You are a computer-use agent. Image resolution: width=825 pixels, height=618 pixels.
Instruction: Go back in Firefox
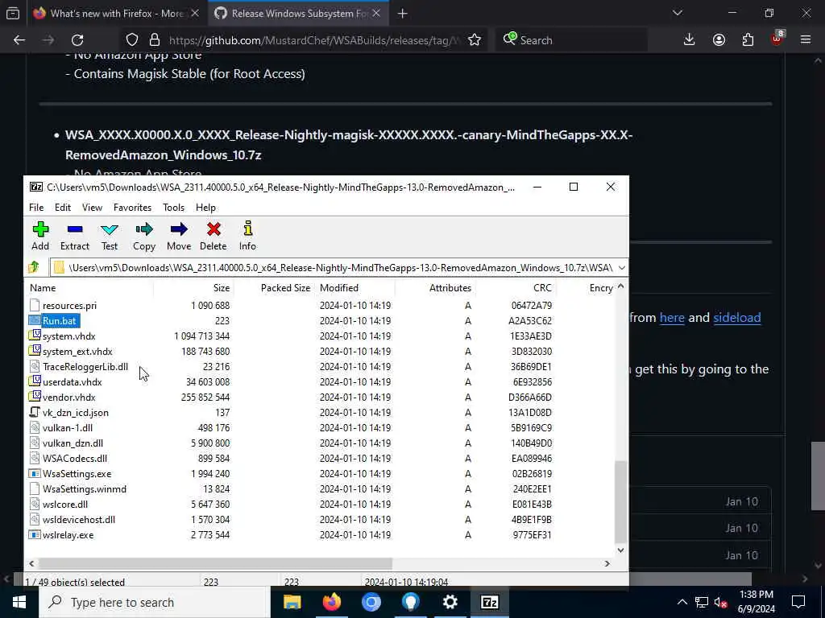(19, 40)
